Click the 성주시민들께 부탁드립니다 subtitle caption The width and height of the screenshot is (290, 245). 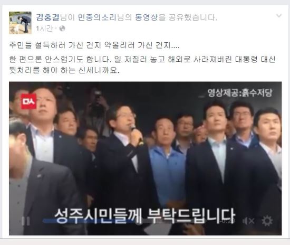point(145,216)
